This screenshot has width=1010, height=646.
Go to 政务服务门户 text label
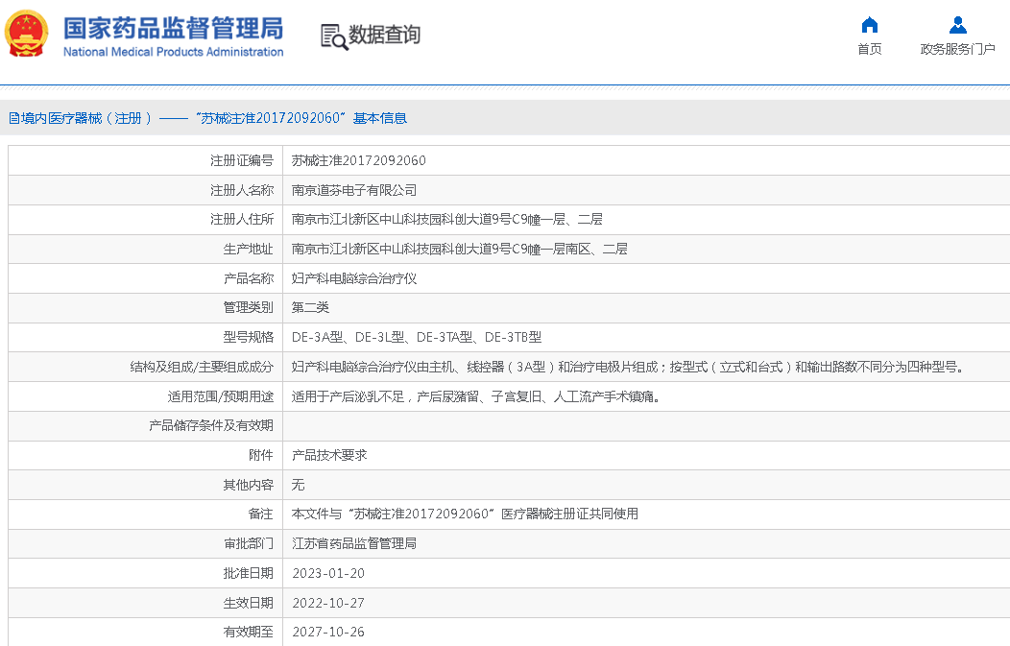click(957, 49)
